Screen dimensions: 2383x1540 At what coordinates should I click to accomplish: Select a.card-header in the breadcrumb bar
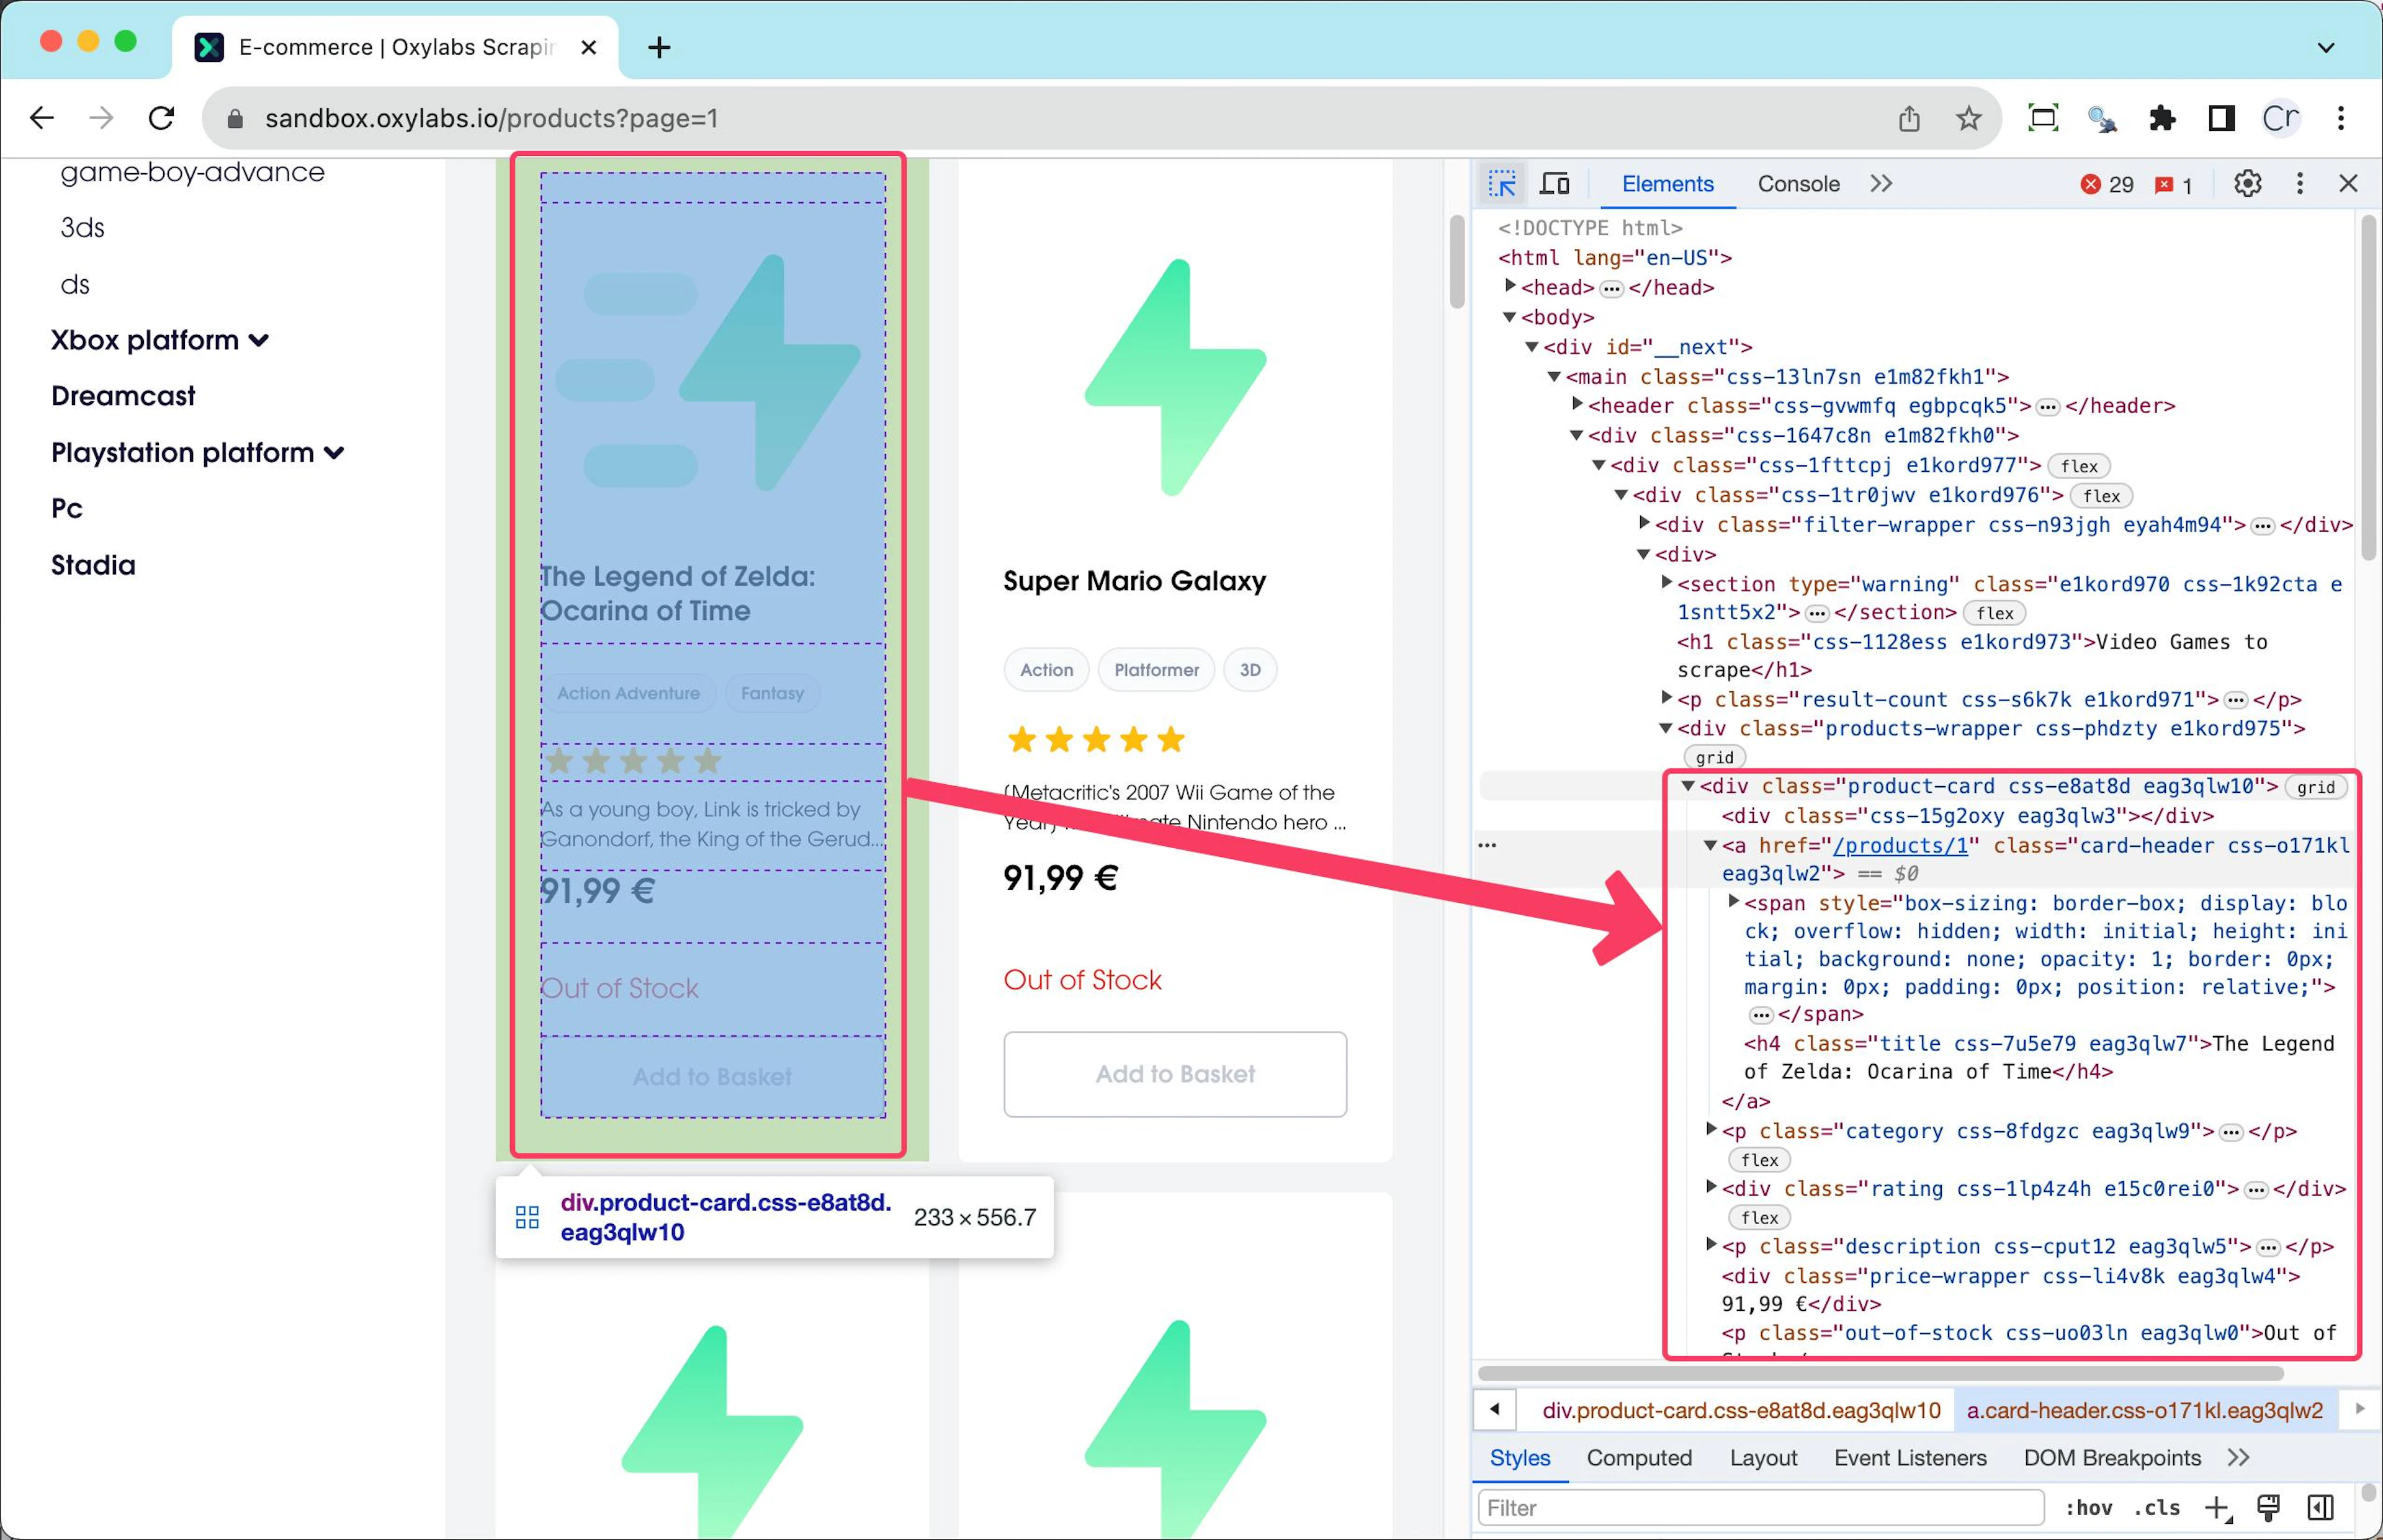2145,1410
